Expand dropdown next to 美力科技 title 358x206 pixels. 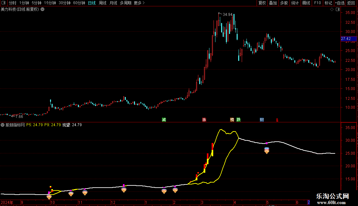tap(42, 10)
